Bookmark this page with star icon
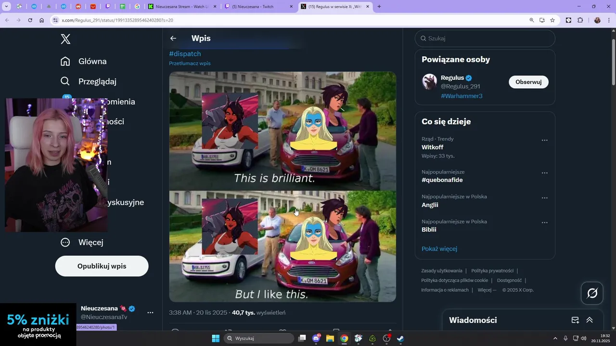The width and height of the screenshot is (616, 346). (x=552, y=20)
